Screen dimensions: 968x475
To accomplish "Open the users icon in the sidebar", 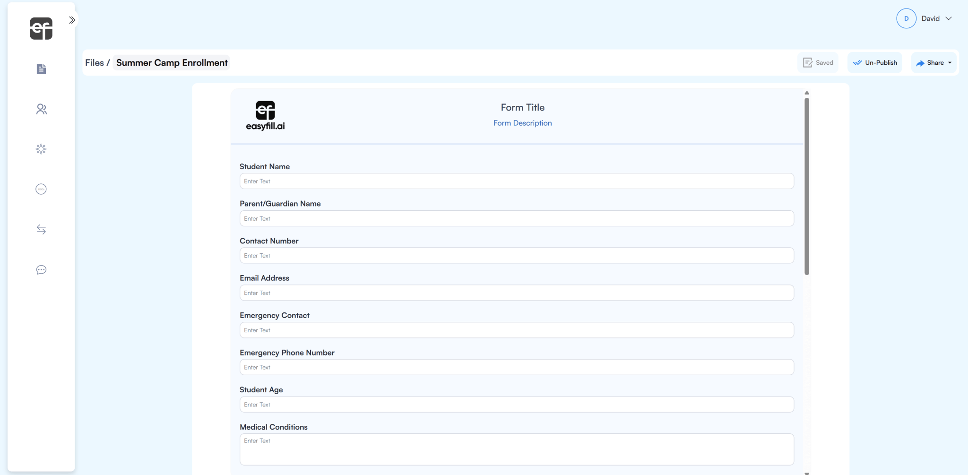I will (x=41, y=109).
